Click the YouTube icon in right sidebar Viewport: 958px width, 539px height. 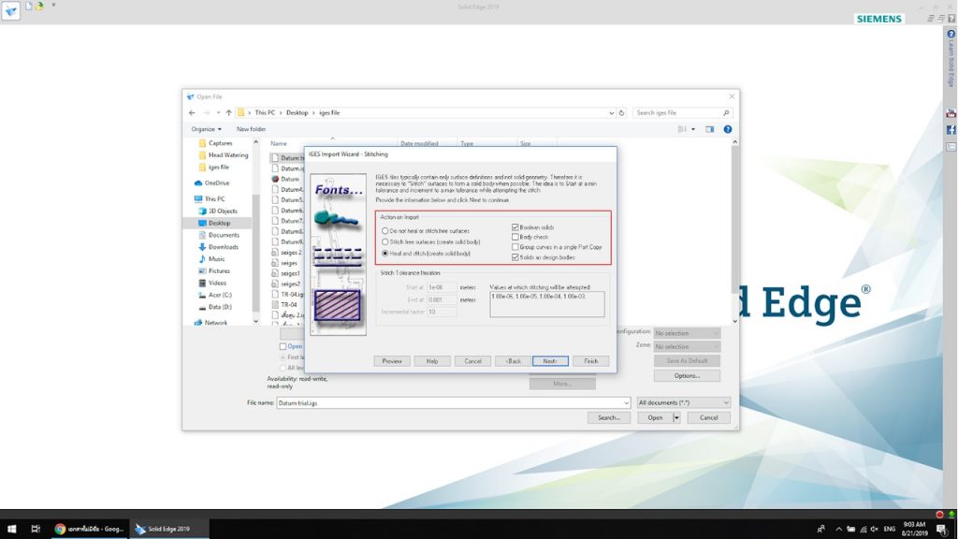pos(951,113)
